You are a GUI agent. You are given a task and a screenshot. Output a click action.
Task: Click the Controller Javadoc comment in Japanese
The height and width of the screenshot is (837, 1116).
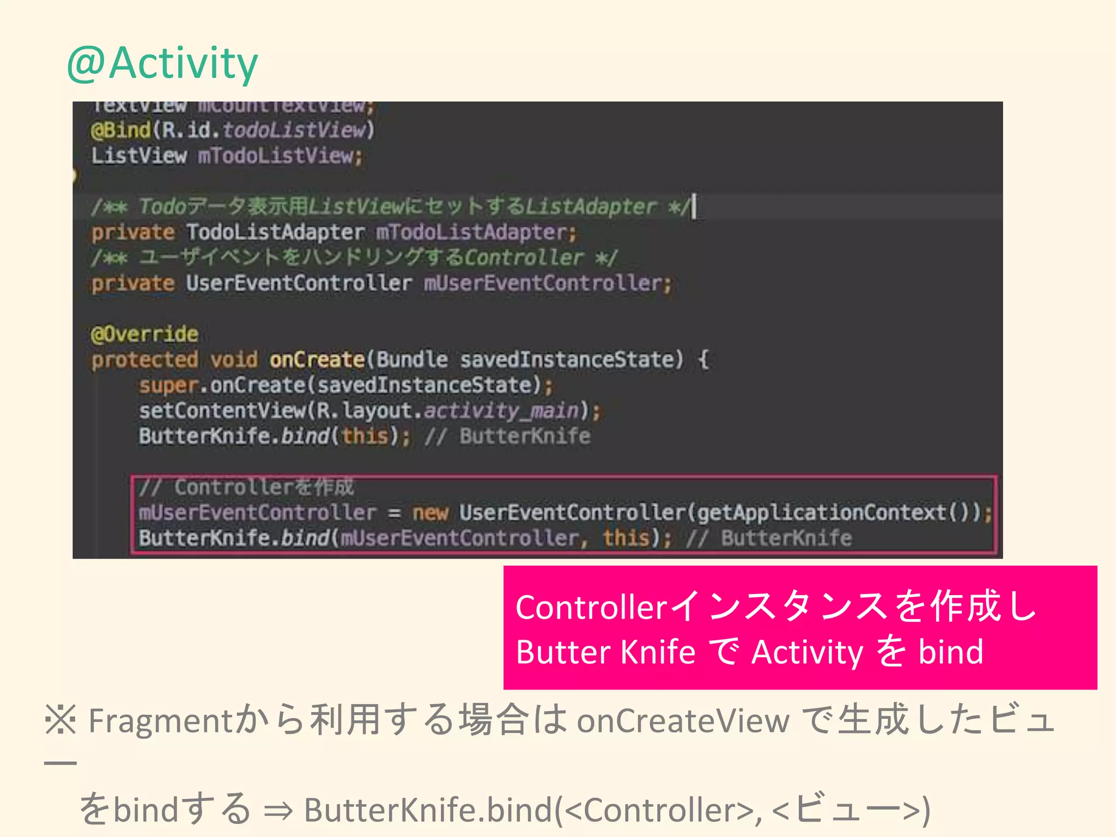coord(354,257)
